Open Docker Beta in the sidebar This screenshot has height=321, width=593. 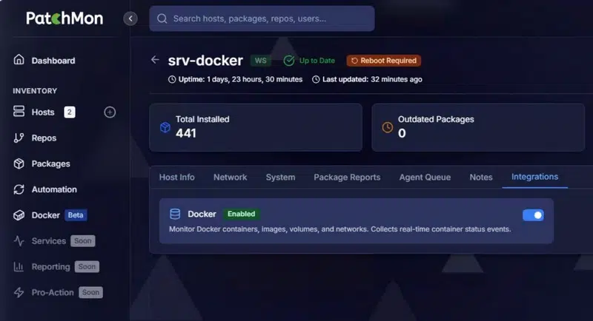coord(45,215)
